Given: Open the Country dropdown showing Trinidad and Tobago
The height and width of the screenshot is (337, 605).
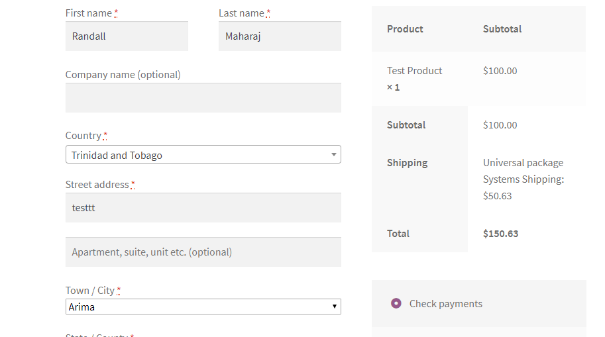Looking at the screenshot, I should [199, 155].
